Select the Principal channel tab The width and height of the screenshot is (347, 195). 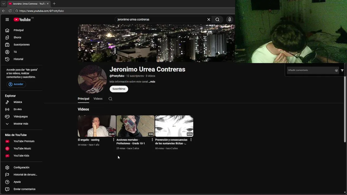coord(83,99)
